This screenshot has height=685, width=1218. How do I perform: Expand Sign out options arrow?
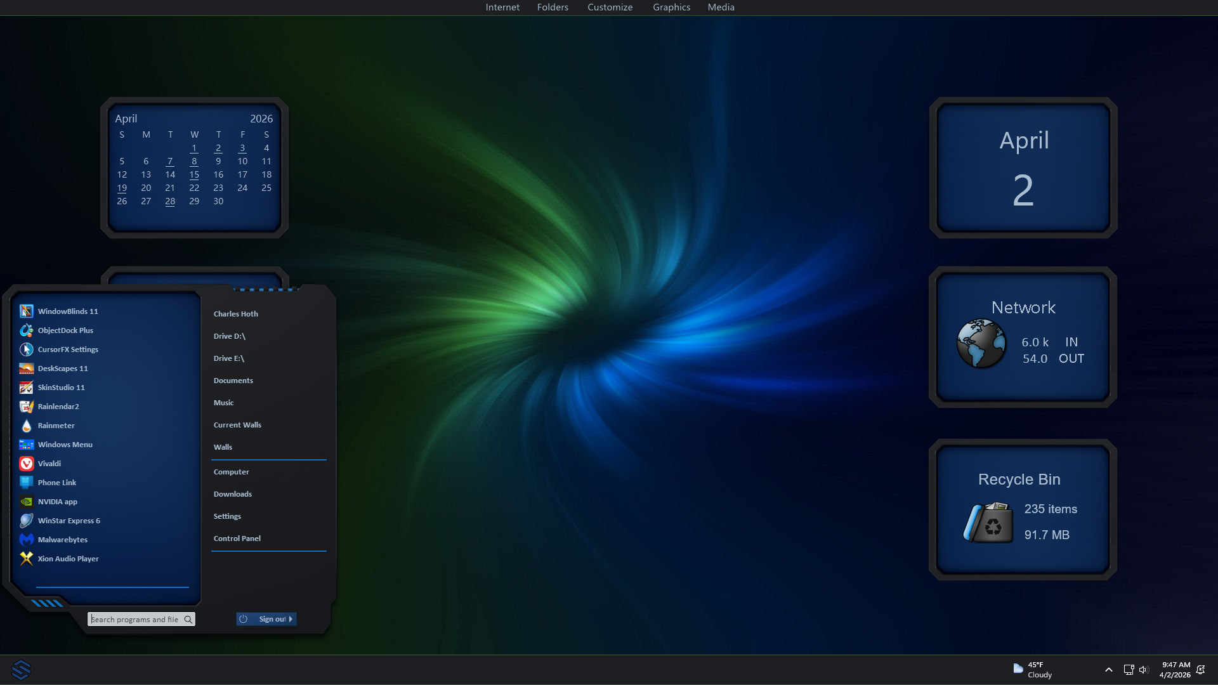click(291, 619)
